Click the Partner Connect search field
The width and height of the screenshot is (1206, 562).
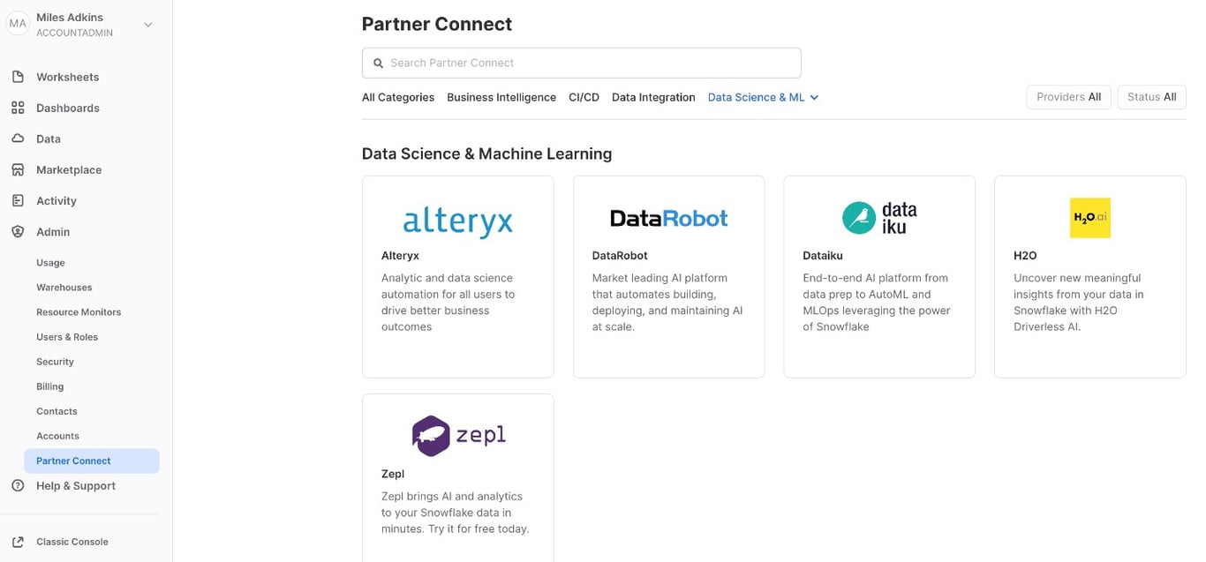tap(581, 63)
